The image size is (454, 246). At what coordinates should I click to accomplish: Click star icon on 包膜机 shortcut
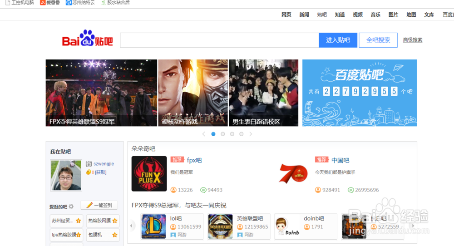[x=115, y=235]
